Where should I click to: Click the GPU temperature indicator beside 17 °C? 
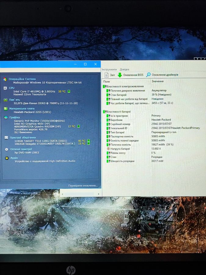click(79, 126)
